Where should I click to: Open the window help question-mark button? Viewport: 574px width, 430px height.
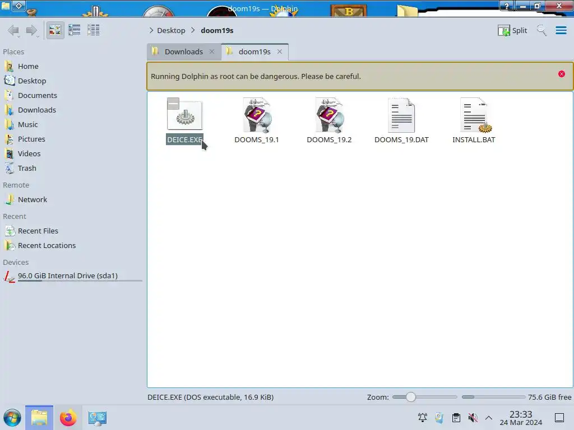[x=506, y=6]
